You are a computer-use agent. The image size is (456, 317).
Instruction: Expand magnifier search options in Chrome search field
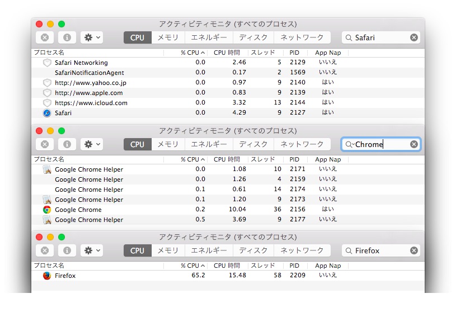350,144
